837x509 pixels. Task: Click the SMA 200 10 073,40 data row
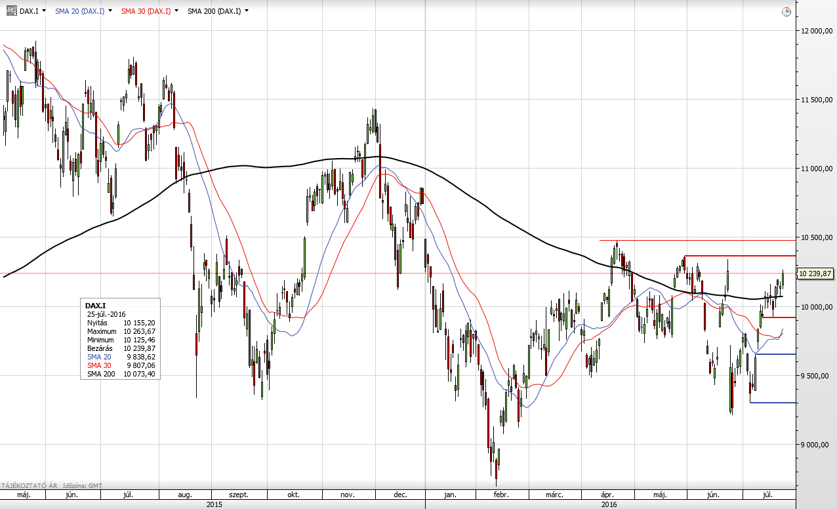121,374
